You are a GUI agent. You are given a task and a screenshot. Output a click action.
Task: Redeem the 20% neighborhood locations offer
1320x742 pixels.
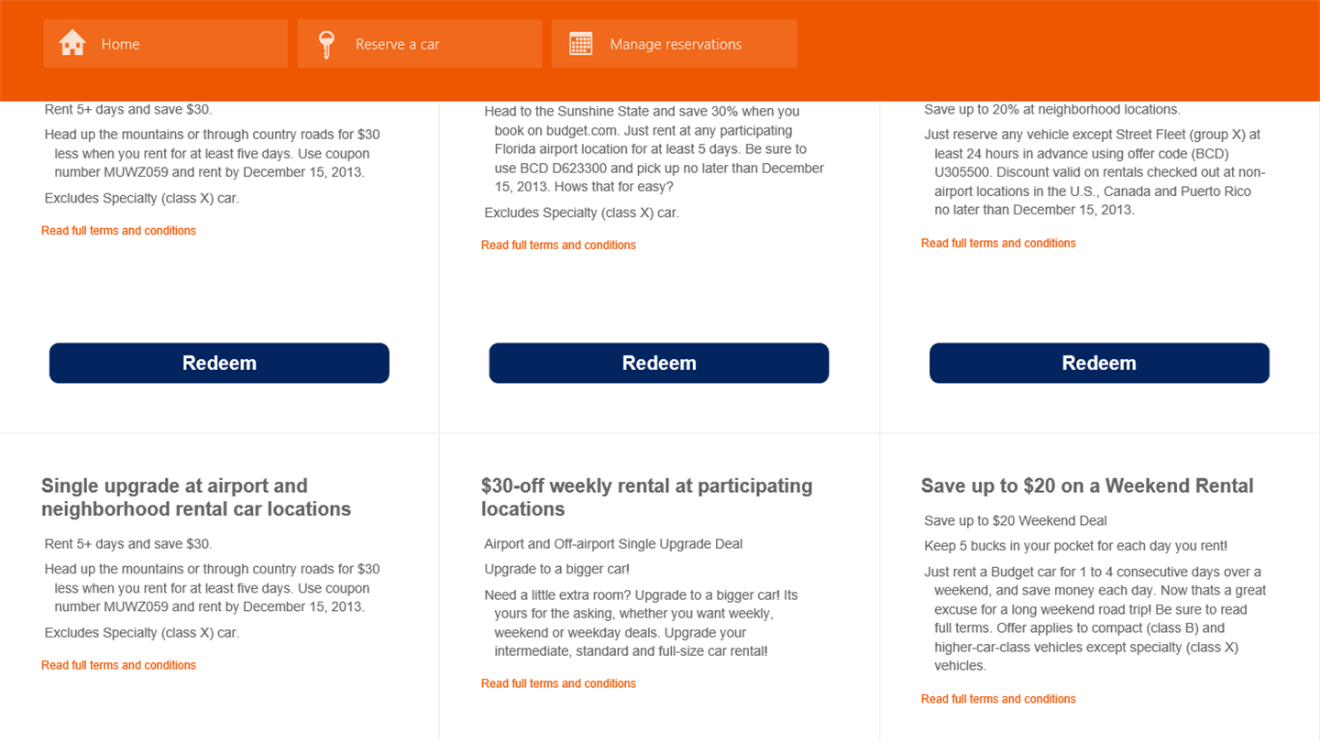(1098, 363)
